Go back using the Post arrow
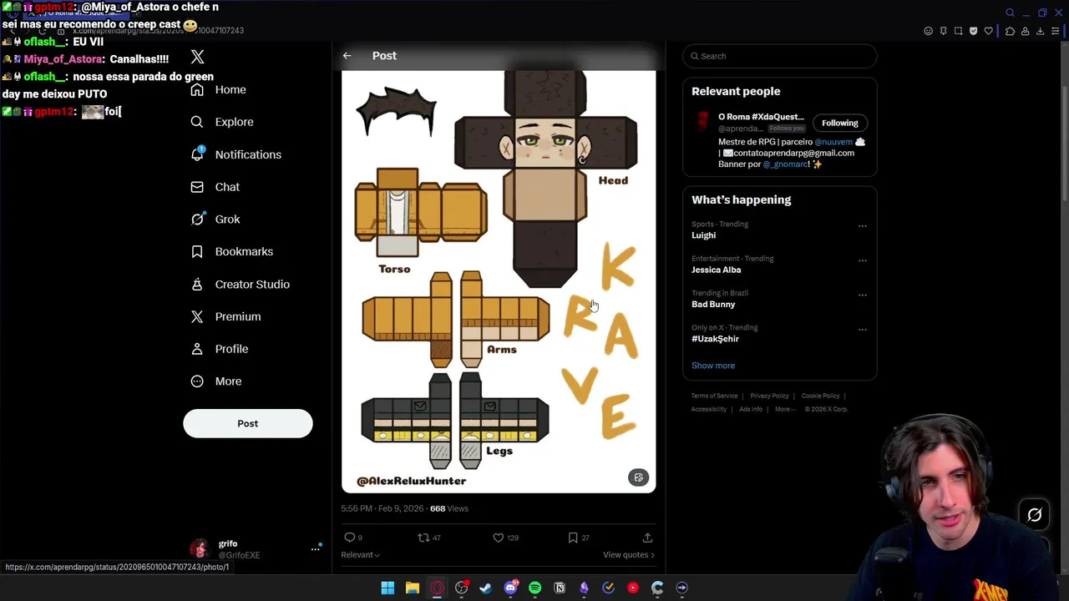Viewport: 1069px width, 601px height. pos(347,56)
